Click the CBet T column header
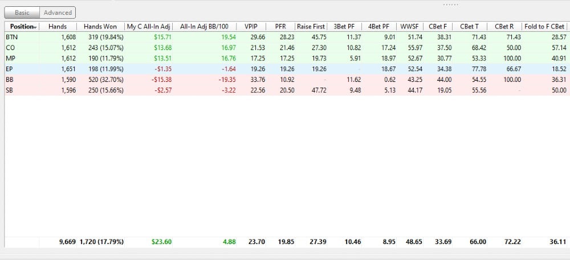 [469, 27]
